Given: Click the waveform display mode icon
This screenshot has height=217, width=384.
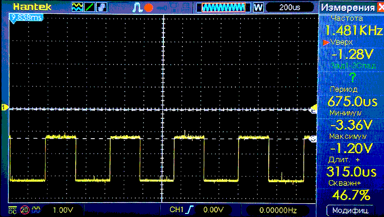Looking at the screenshot, I should pyautogui.click(x=77, y=7).
